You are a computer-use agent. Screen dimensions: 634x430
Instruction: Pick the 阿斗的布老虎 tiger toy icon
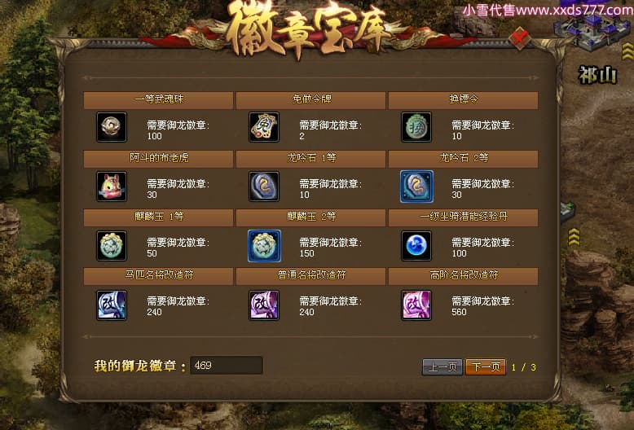pos(112,186)
